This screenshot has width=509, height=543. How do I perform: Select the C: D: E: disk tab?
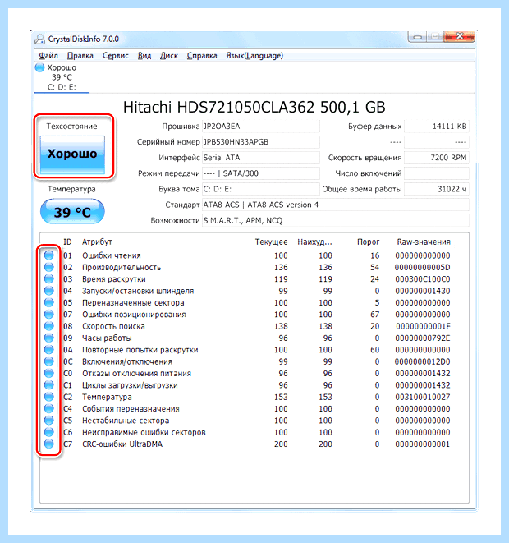point(62,77)
